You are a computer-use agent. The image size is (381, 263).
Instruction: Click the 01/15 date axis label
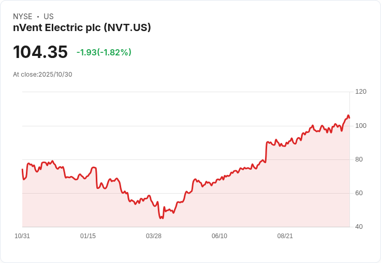[88, 236]
